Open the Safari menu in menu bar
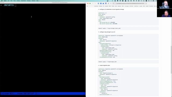This screenshot has height=97, width=172. [x=5, y=1]
